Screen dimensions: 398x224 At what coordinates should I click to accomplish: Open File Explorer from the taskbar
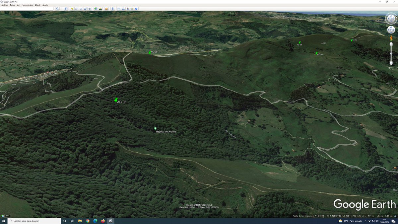[x=80, y=221]
